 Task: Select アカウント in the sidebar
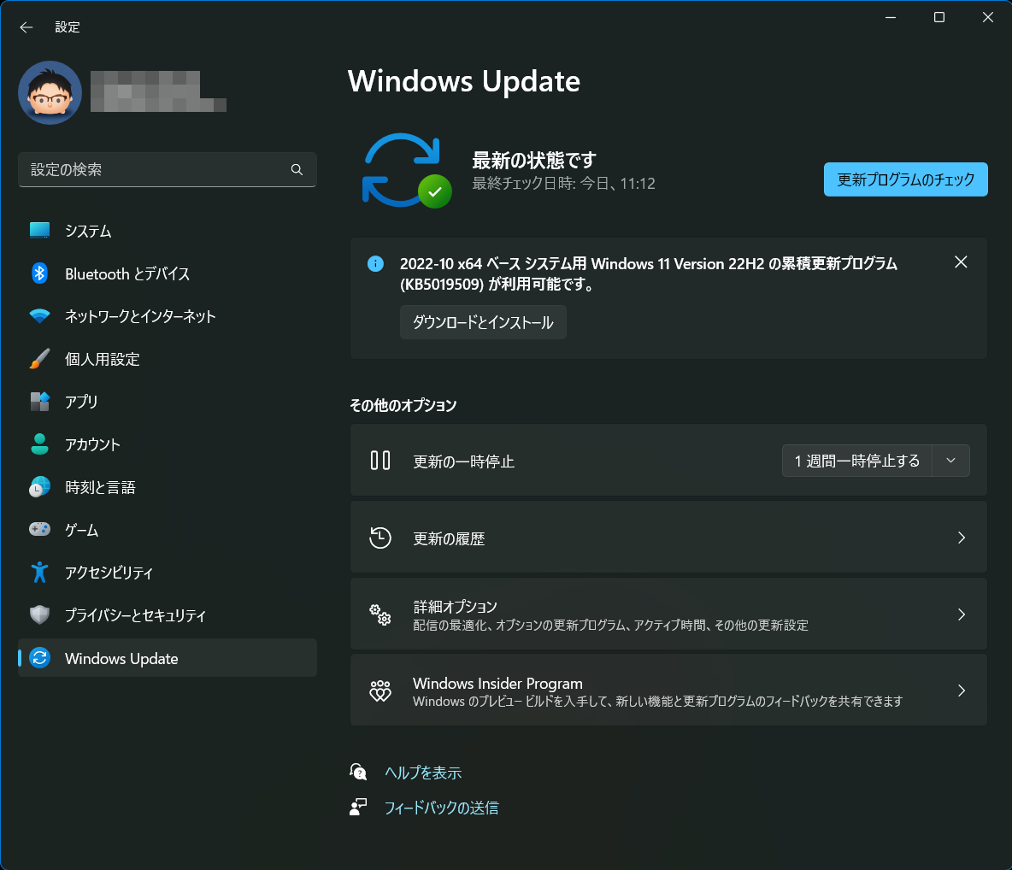168,444
